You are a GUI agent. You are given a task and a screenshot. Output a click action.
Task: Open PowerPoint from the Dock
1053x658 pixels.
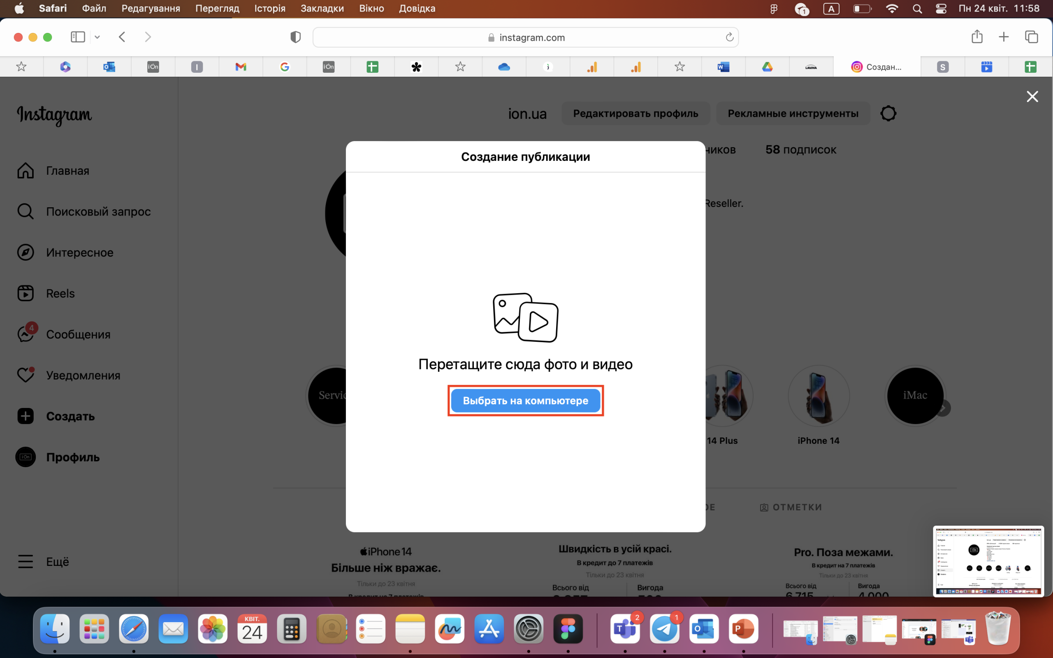click(x=743, y=629)
